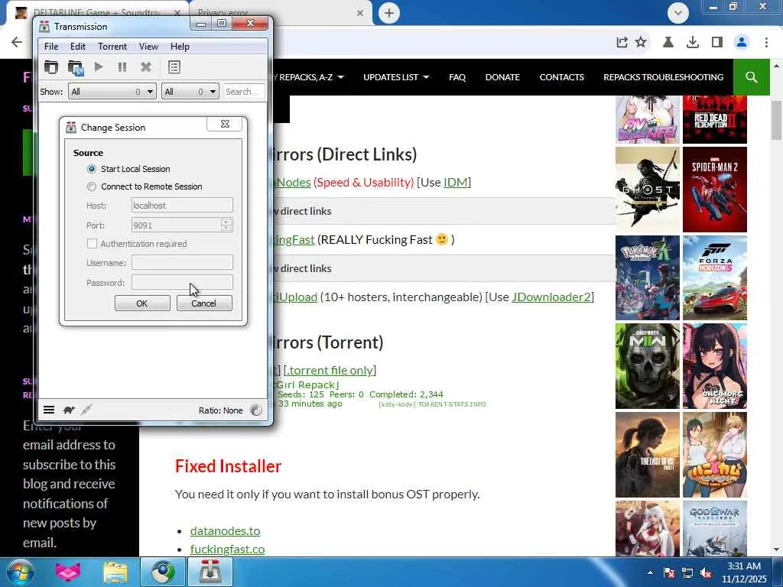
Task: Close the Privacy error tab
Action: click(360, 13)
